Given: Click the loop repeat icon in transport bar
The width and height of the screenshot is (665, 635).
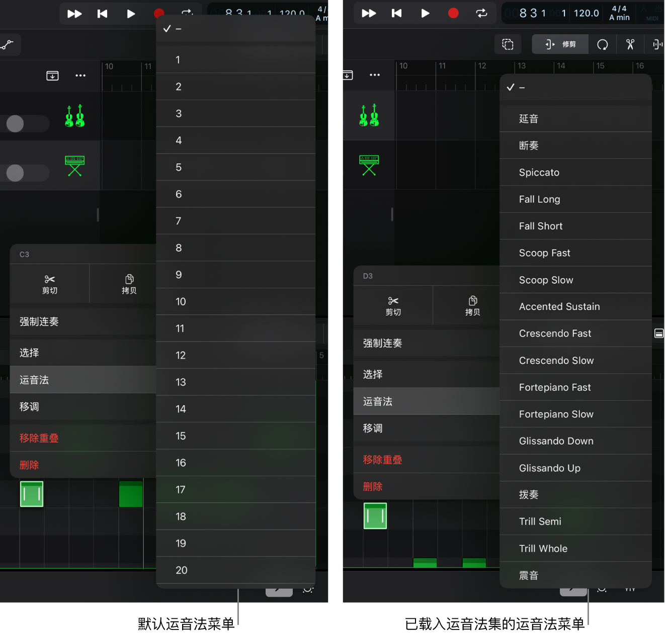Looking at the screenshot, I should 481,14.
